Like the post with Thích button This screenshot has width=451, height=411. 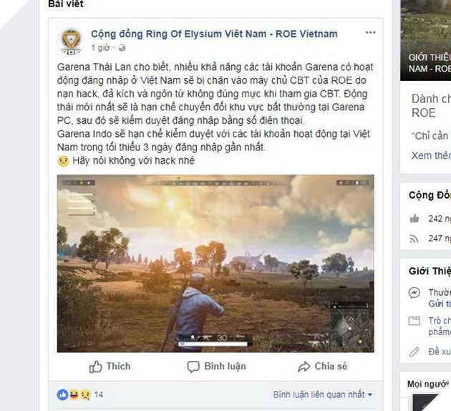pyautogui.click(x=110, y=367)
